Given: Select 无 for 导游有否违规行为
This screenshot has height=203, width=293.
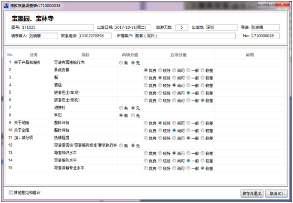Looking at the screenshot, I should tap(133, 63).
